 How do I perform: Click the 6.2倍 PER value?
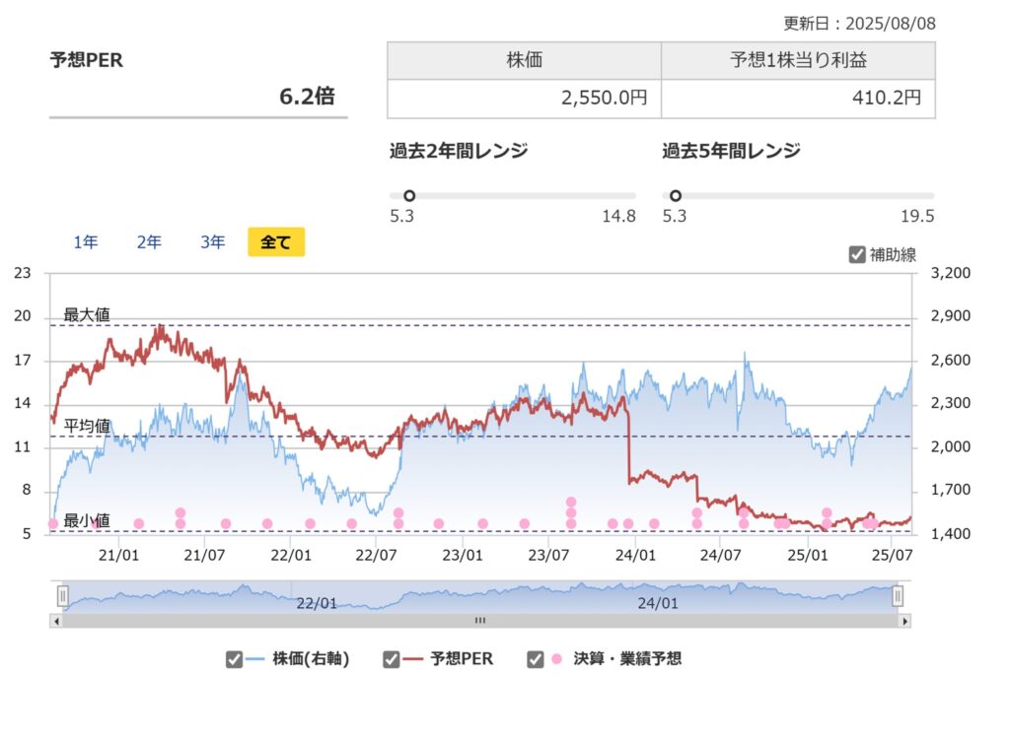(x=307, y=97)
